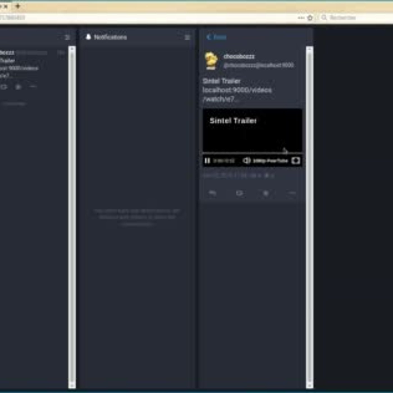Open the browser page actions ellipsis menu
This screenshot has height=393, width=393.
click(301, 18)
